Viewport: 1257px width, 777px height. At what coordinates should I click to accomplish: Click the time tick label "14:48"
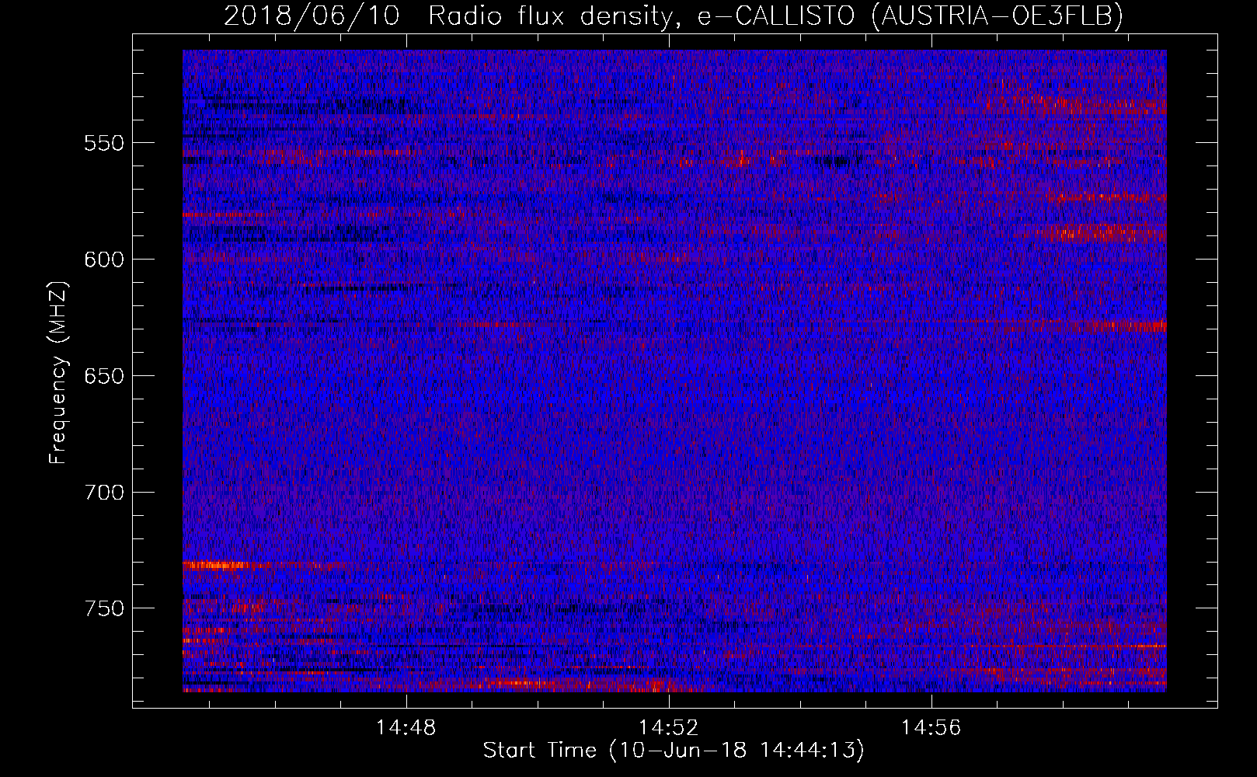coord(406,728)
